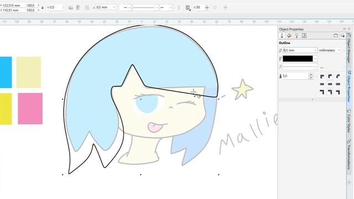Click the plus icon after the smoothing value
The height and width of the screenshot is (199, 354).
pos(207,7)
